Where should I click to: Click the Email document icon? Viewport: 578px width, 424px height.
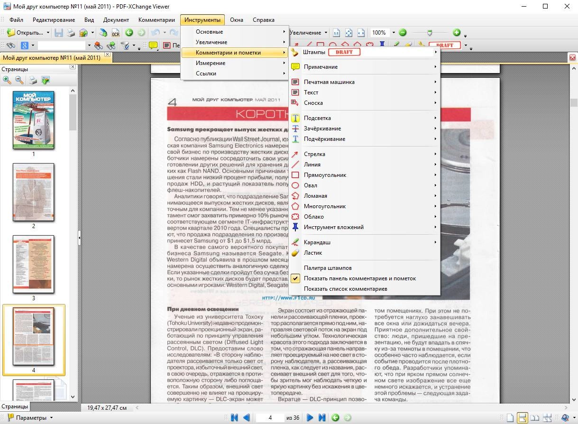[x=83, y=33]
